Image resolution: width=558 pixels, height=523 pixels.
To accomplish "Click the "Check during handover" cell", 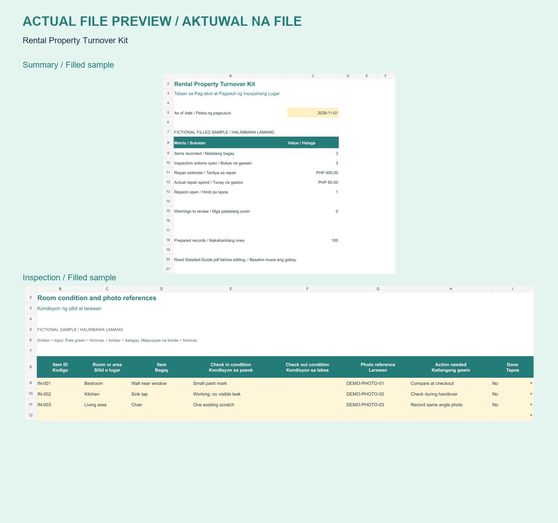I will 451,394.
